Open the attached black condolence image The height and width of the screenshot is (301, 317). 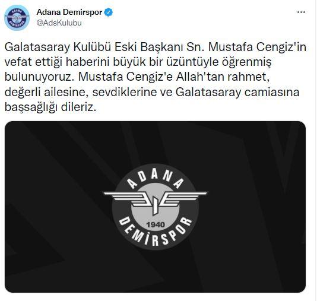click(x=155, y=207)
